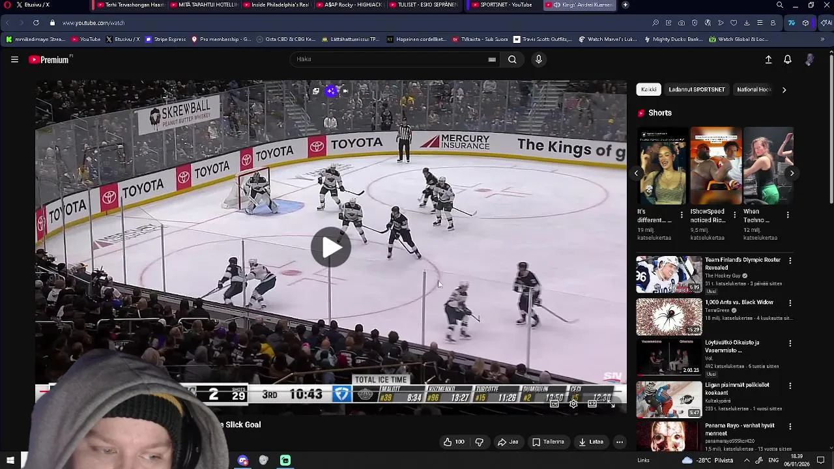Open options for the "When Techno" Short
Screen dimensions: 834x469
click(x=788, y=214)
